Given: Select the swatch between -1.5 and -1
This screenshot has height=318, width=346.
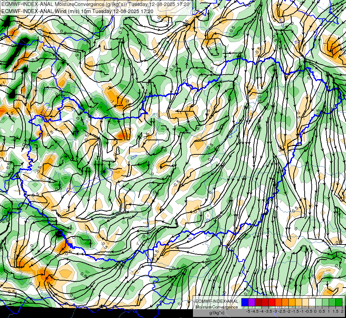Looking at the screenshot, I should pos(299,302).
